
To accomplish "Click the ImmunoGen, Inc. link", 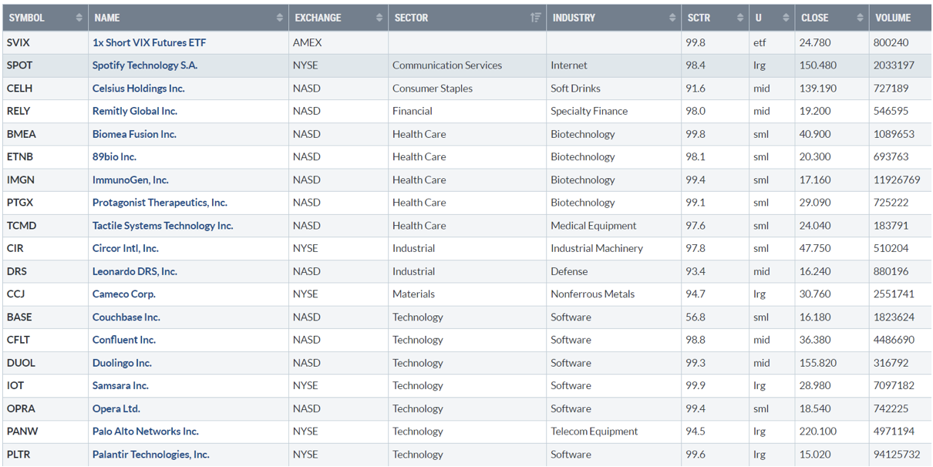I will (130, 180).
